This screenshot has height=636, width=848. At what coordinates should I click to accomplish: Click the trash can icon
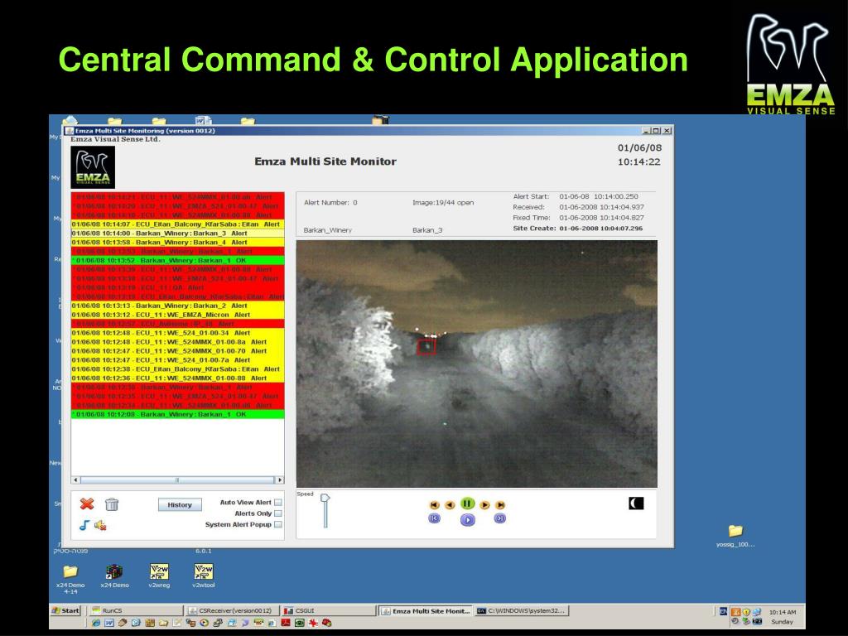tap(112, 504)
